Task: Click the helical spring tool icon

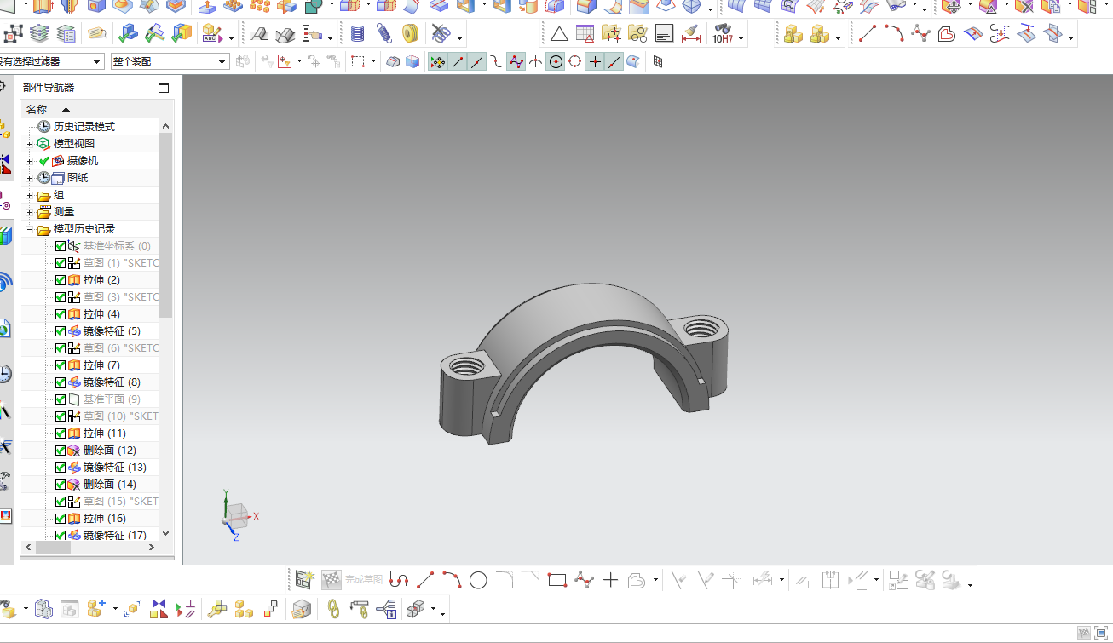Action: pyautogui.click(x=358, y=35)
